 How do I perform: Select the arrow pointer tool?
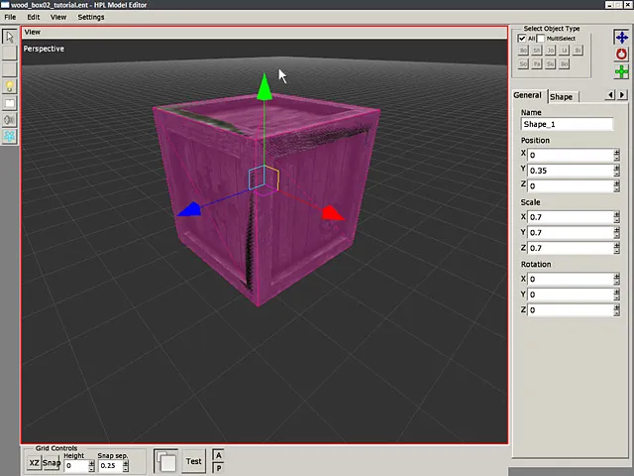click(10, 37)
